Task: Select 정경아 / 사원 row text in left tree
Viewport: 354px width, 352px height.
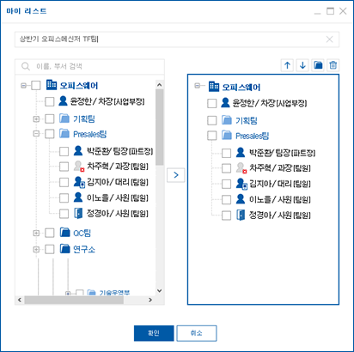Action: click(x=118, y=214)
